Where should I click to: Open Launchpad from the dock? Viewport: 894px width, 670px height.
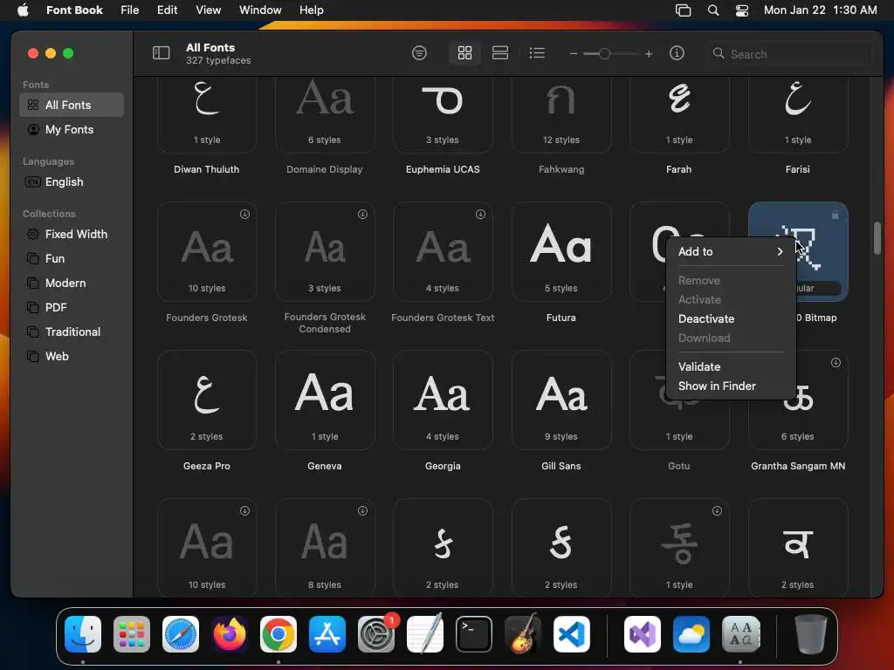(132, 634)
